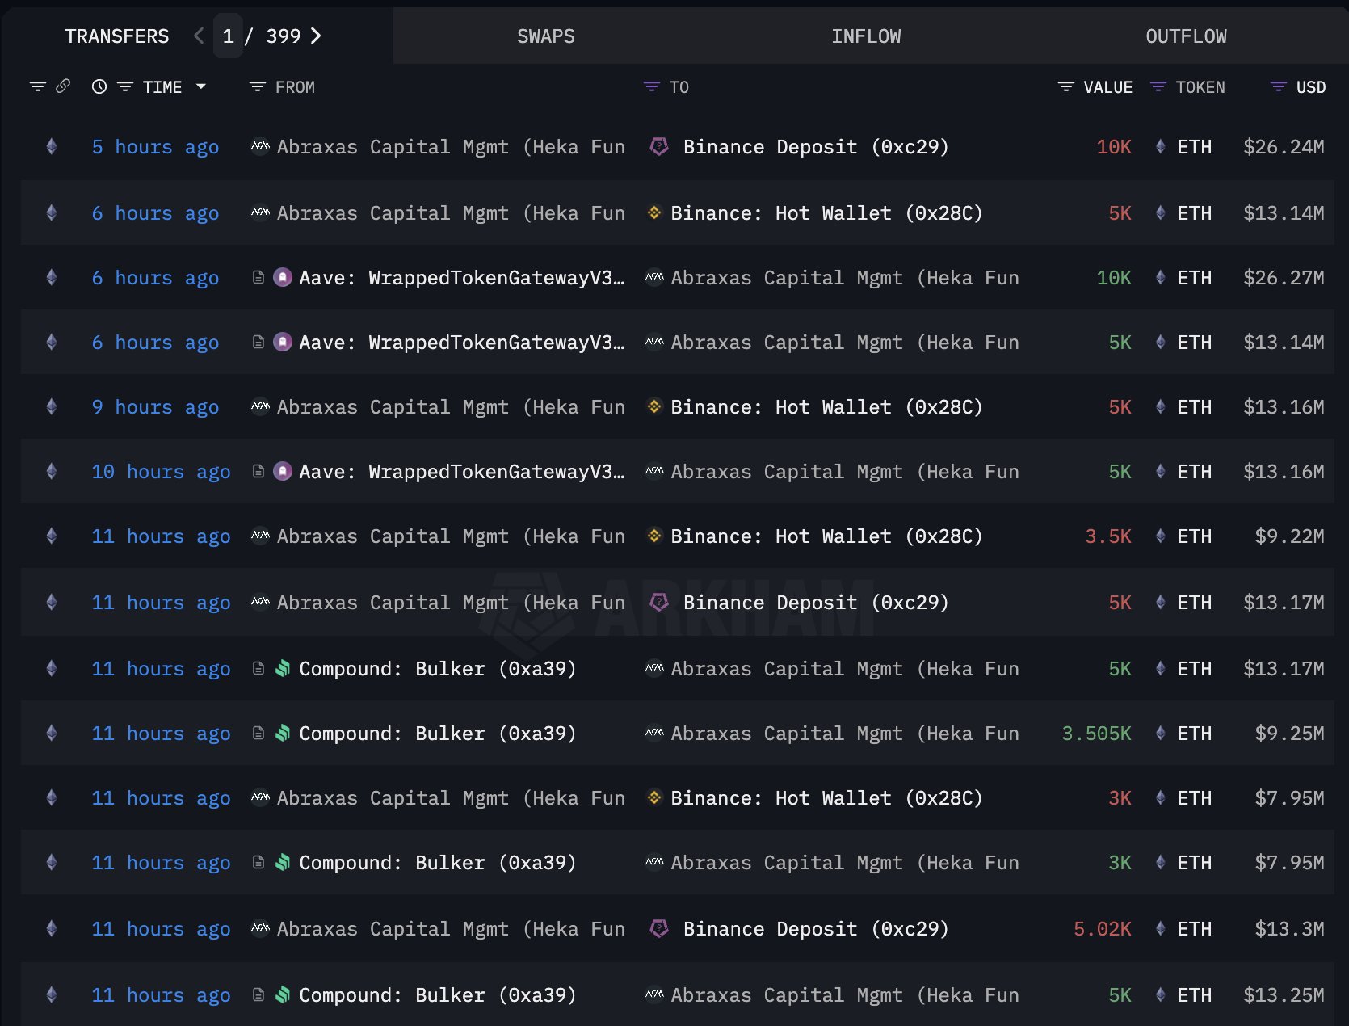Viewport: 1349px width, 1026px height.
Task: Open the TRANSFERS tab
Action: (x=117, y=36)
